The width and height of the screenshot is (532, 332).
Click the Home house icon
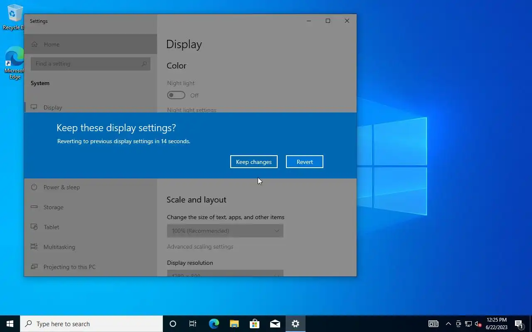coord(34,44)
